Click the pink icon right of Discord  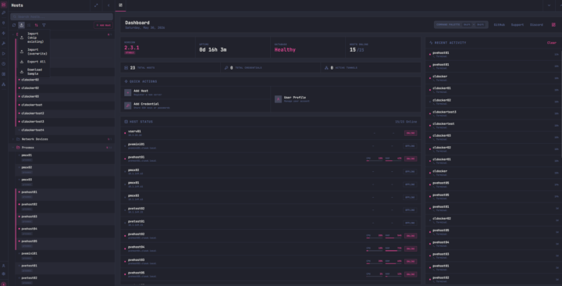click(553, 25)
